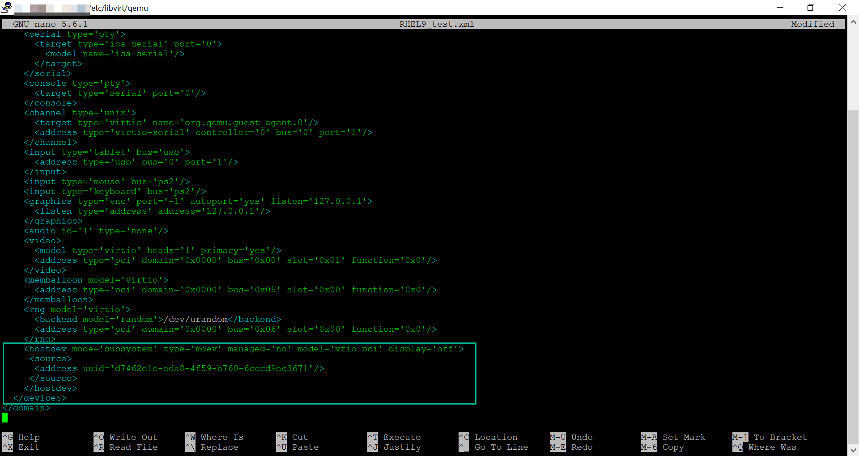Click the <hostdev mode='subsystem' line
The image size is (859, 456).
[x=244, y=349]
